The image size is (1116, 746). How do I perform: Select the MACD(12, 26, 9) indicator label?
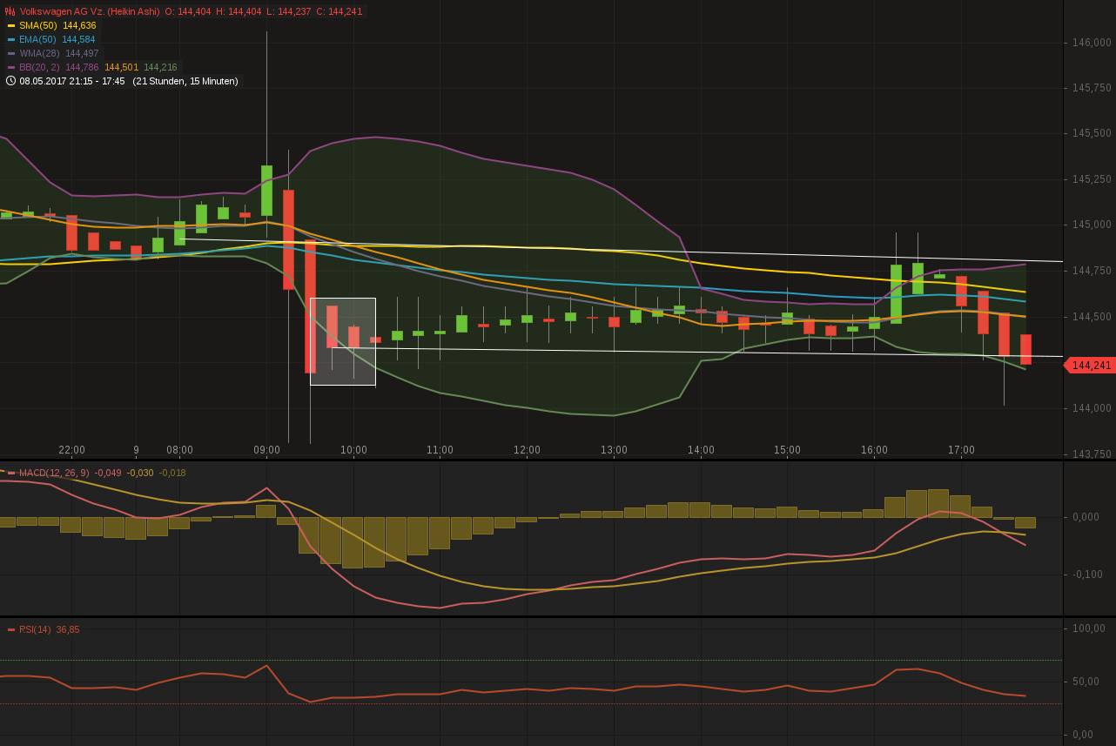click(x=54, y=473)
